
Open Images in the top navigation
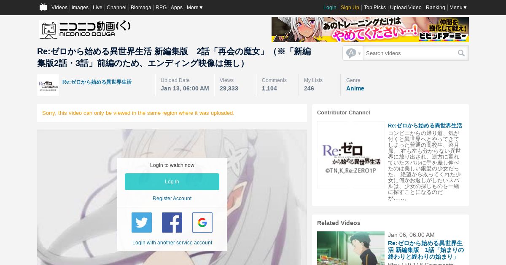point(80,8)
